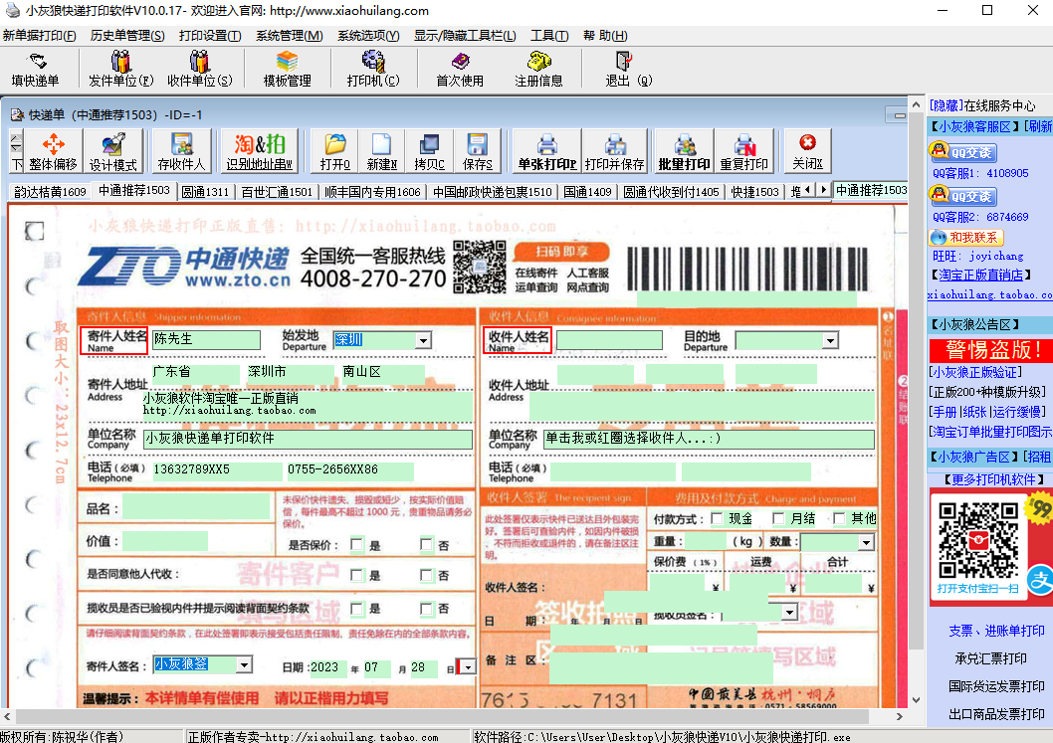Click the 支票、进账单打印 link
This screenshot has width=1053, height=743.
(x=996, y=631)
